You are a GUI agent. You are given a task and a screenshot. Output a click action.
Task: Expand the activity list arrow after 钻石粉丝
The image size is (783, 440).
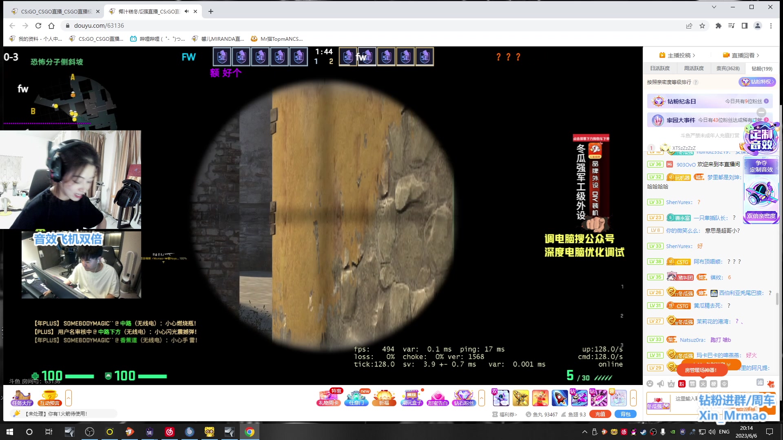click(482, 398)
